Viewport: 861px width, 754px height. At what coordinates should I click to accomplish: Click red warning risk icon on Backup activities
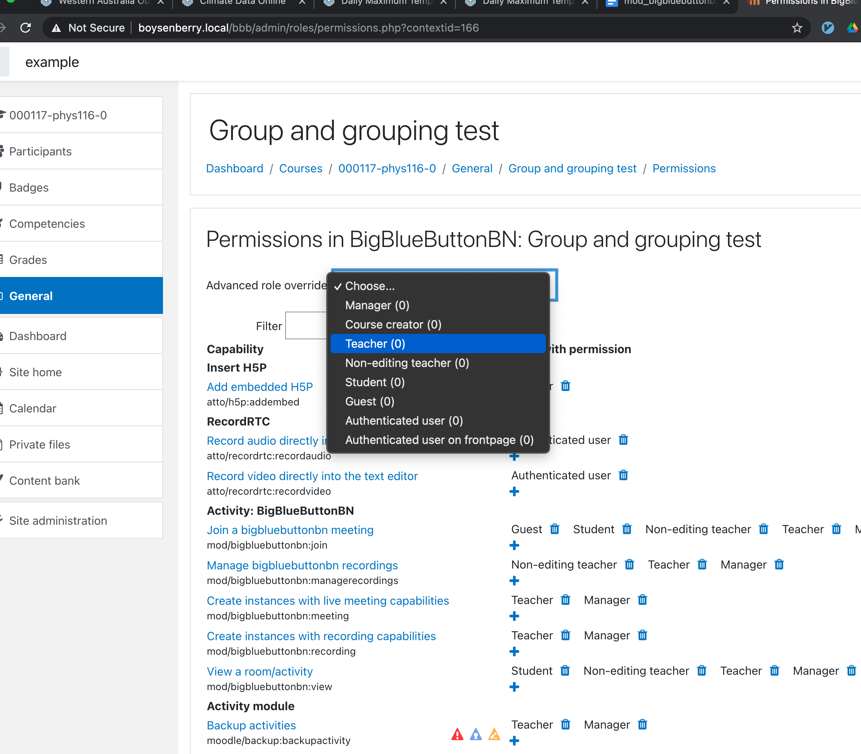tap(457, 735)
